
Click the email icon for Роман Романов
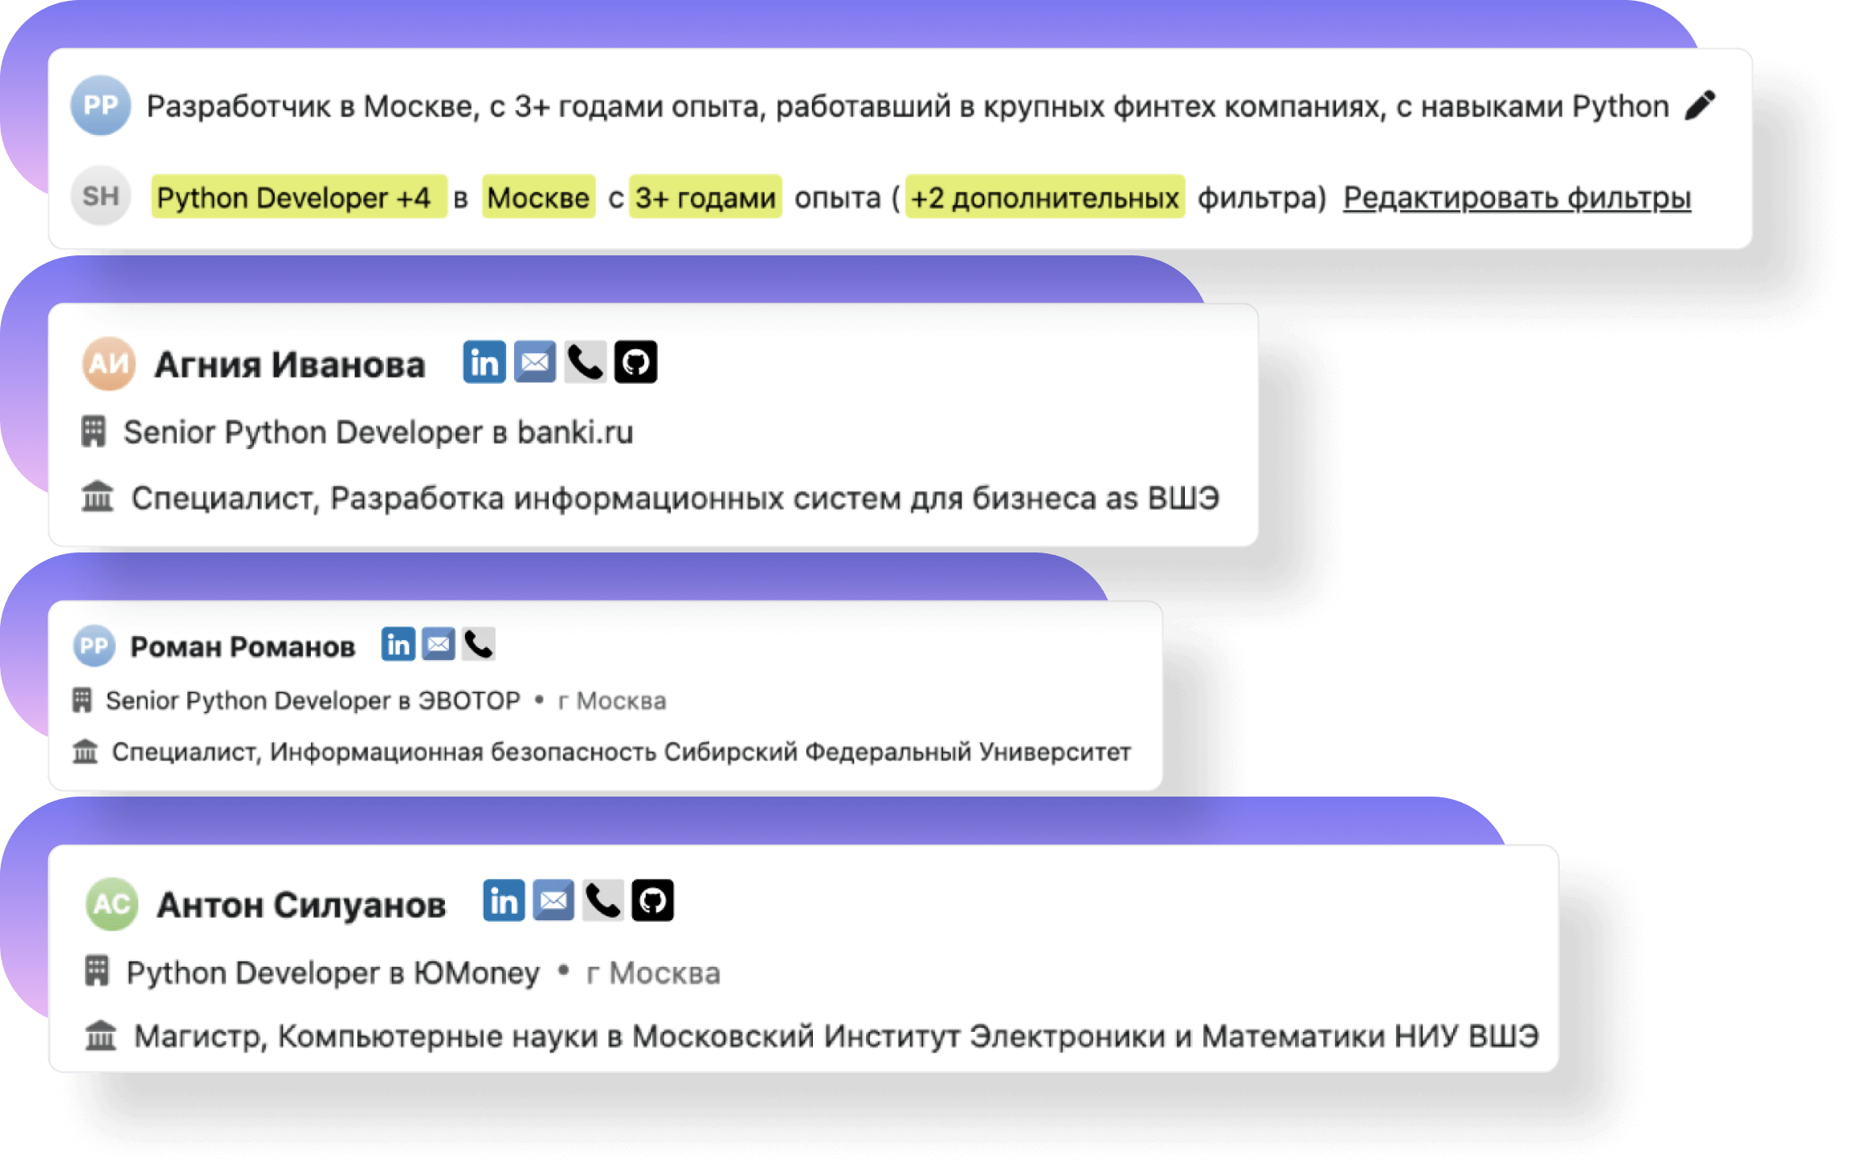[439, 645]
